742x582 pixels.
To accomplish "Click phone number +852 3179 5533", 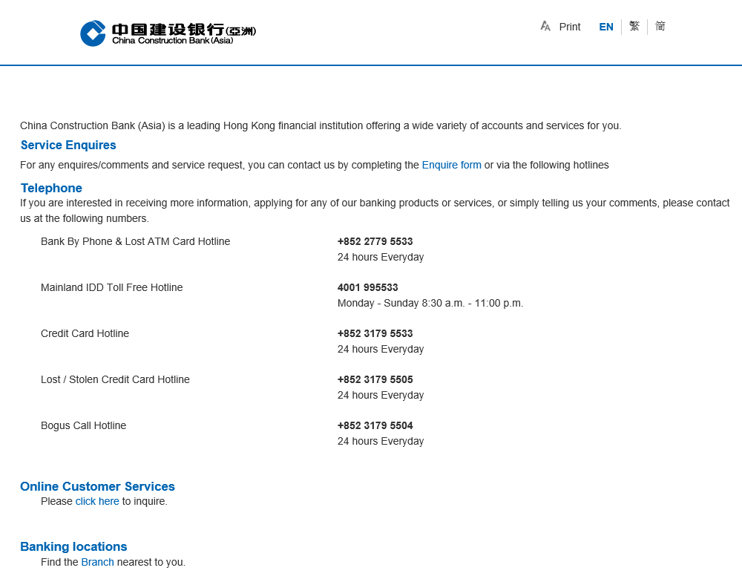I will point(375,333).
